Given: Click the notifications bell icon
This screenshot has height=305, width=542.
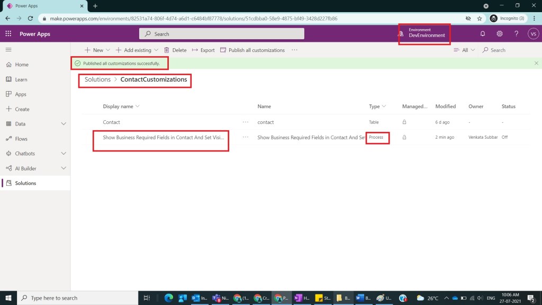Looking at the screenshot, I should click(x=482, y=34).
